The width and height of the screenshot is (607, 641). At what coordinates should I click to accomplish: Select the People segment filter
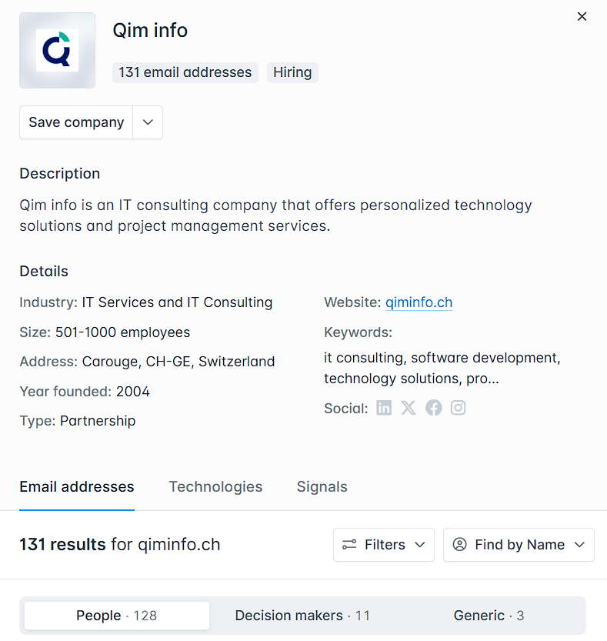coord(116,616)
